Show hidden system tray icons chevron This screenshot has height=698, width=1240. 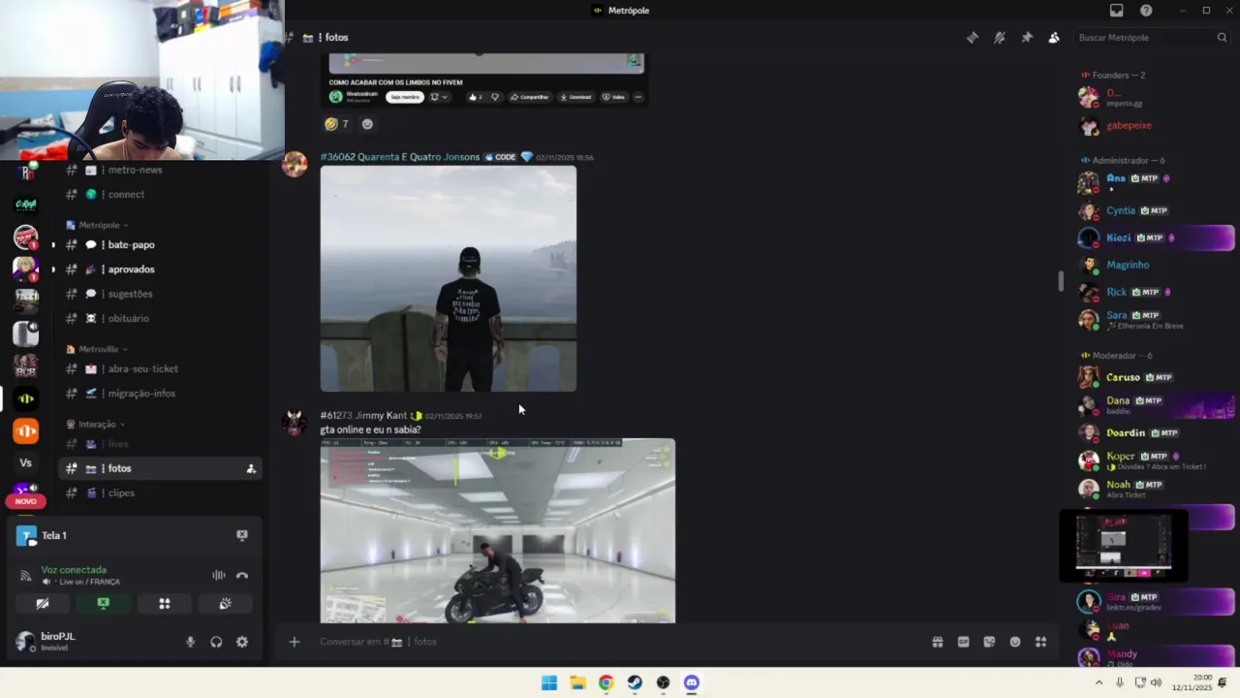1099,682
